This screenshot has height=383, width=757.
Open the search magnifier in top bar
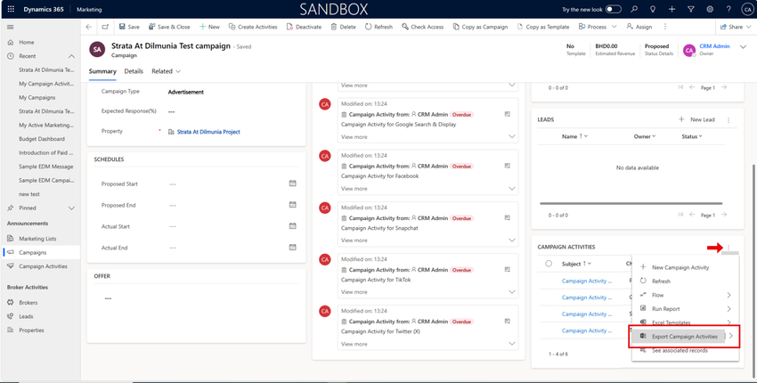point(634,9)
